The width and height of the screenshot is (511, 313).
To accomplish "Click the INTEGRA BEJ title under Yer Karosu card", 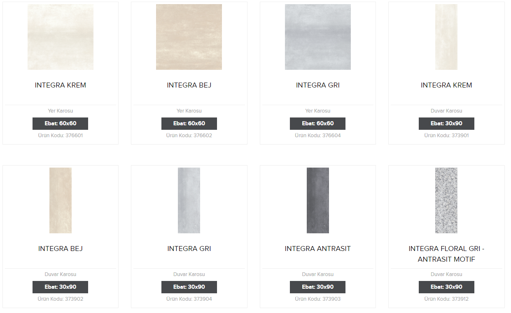I will (x=189, y=85).
